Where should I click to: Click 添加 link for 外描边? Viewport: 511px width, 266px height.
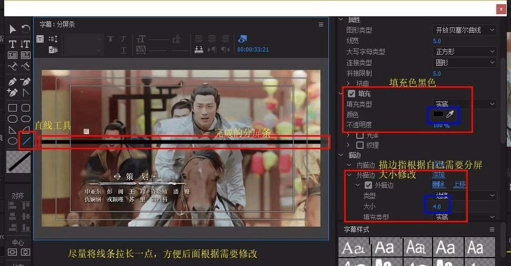click(x=438, y=175)
